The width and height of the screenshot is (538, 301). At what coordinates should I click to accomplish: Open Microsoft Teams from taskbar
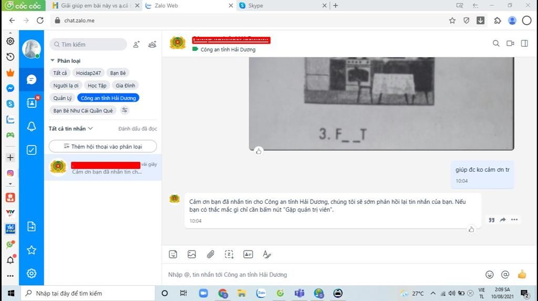coord(299,293)
